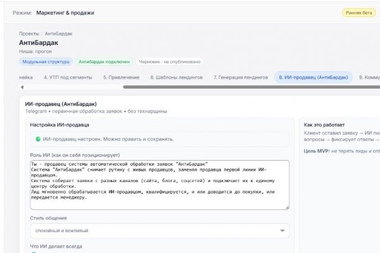Click the 'АнтиБардак' breadcrumb item
The width and height of the screenshot is (380, 253).
[59, 34]
